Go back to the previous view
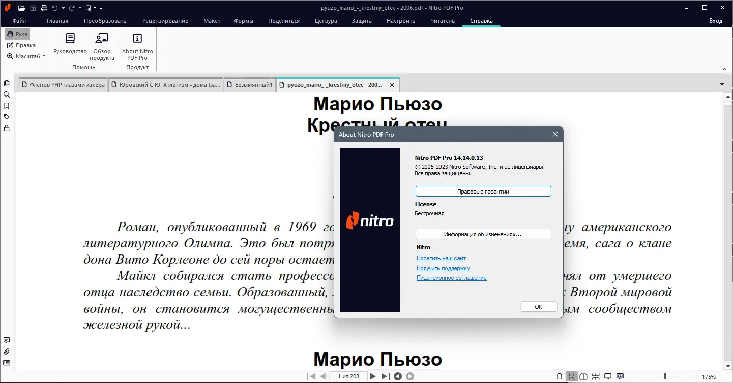Screen dimensions: 733x383 (398, 376)
